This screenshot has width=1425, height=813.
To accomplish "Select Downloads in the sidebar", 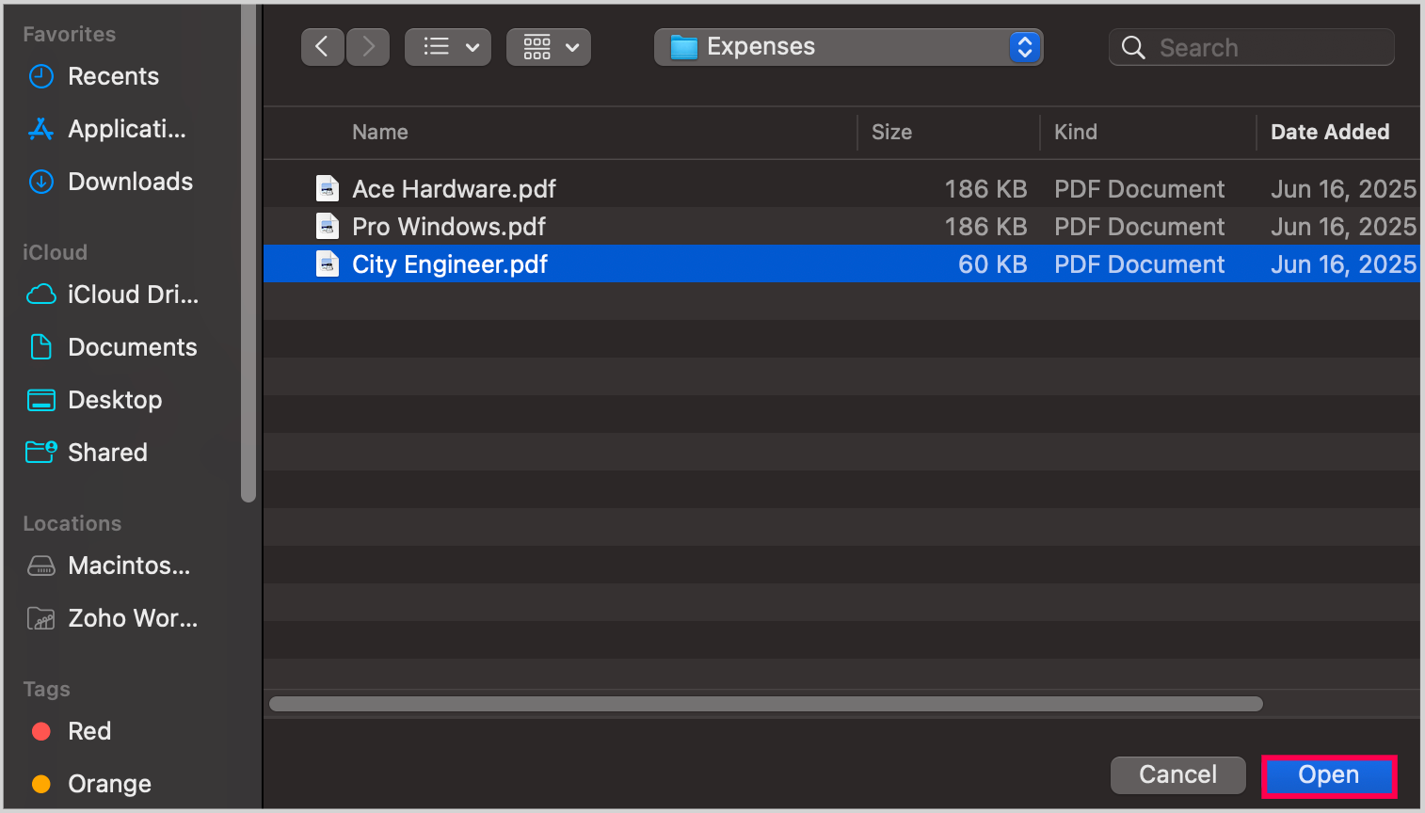I will pyautogui.click(x=130, y=182).
